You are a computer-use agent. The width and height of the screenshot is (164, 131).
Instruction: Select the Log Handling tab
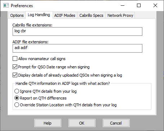click(39, 15)
